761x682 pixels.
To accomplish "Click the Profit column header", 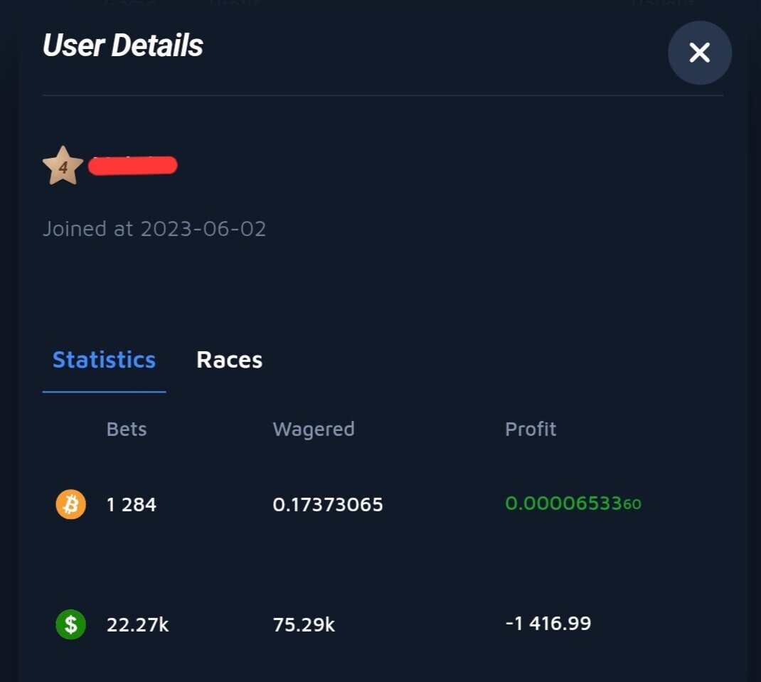I will [x=531, y=429].
